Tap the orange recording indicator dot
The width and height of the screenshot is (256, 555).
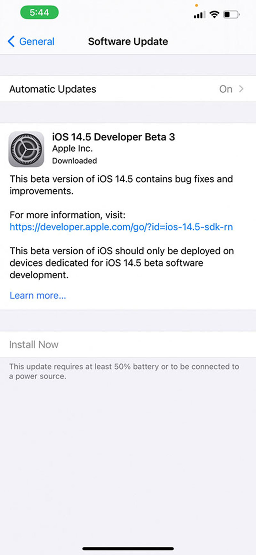click(197, 5)
